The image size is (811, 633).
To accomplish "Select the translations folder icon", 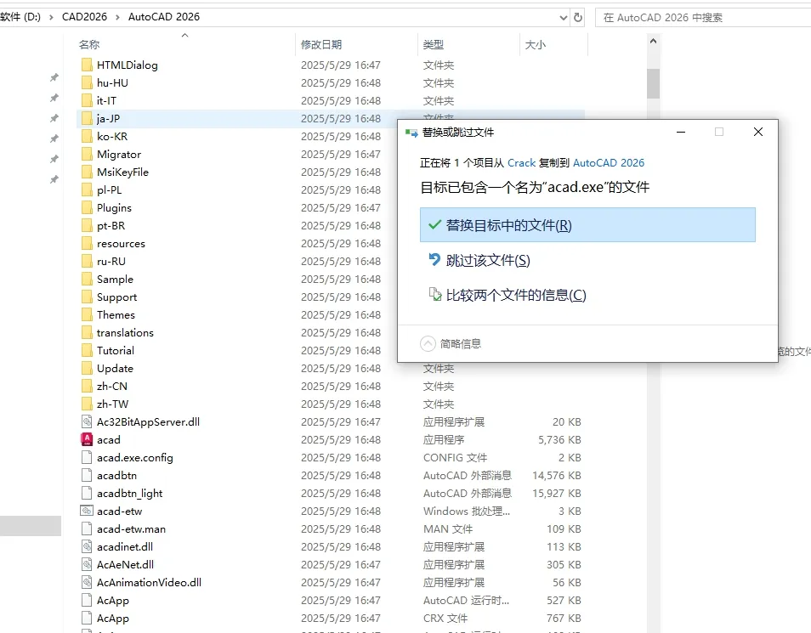I will 87,332.
